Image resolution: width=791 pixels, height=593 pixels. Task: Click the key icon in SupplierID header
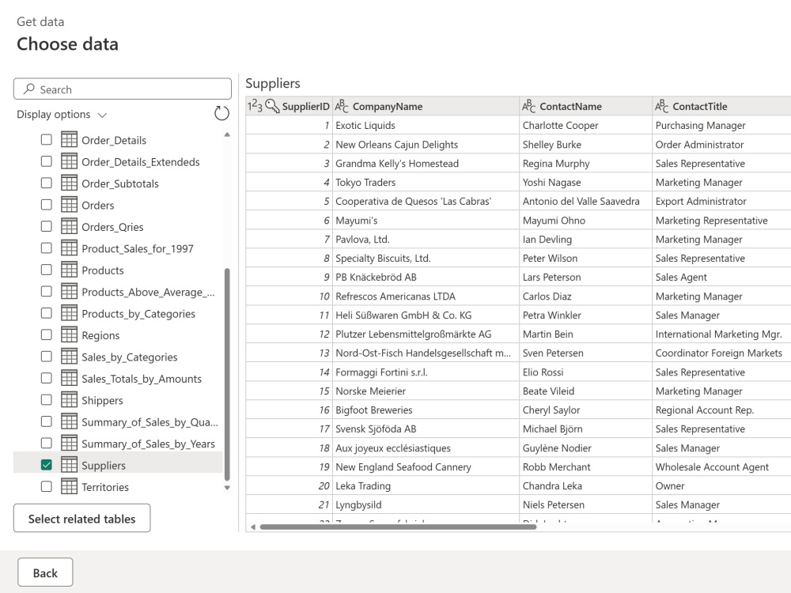[272, 106]
